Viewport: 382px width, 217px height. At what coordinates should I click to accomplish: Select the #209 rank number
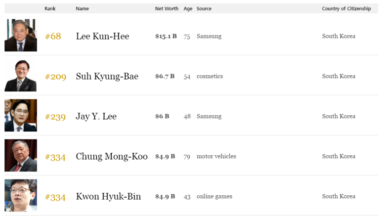point(55,77)
